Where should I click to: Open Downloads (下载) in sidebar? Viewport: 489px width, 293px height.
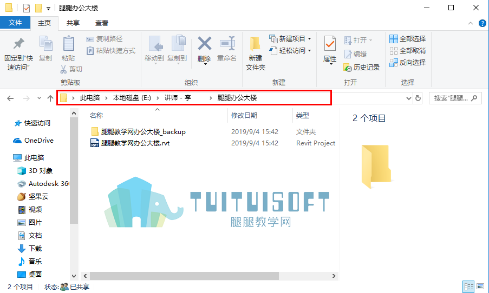30,249
